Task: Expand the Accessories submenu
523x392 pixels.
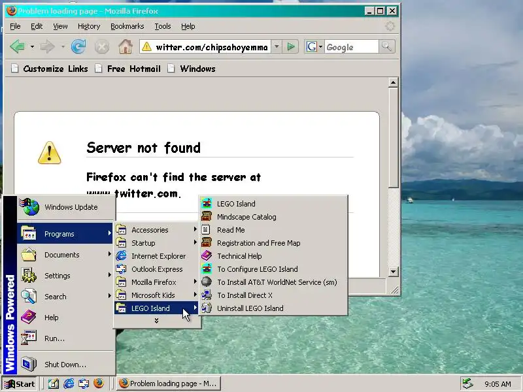Action: pos(156,230)
